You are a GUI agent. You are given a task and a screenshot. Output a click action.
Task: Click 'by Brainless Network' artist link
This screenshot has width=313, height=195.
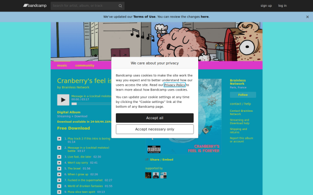click(76, 87)
